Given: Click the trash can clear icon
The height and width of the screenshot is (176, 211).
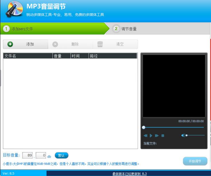Looking at the screenshot, I should pyautogui.click(x=100, y=44).
